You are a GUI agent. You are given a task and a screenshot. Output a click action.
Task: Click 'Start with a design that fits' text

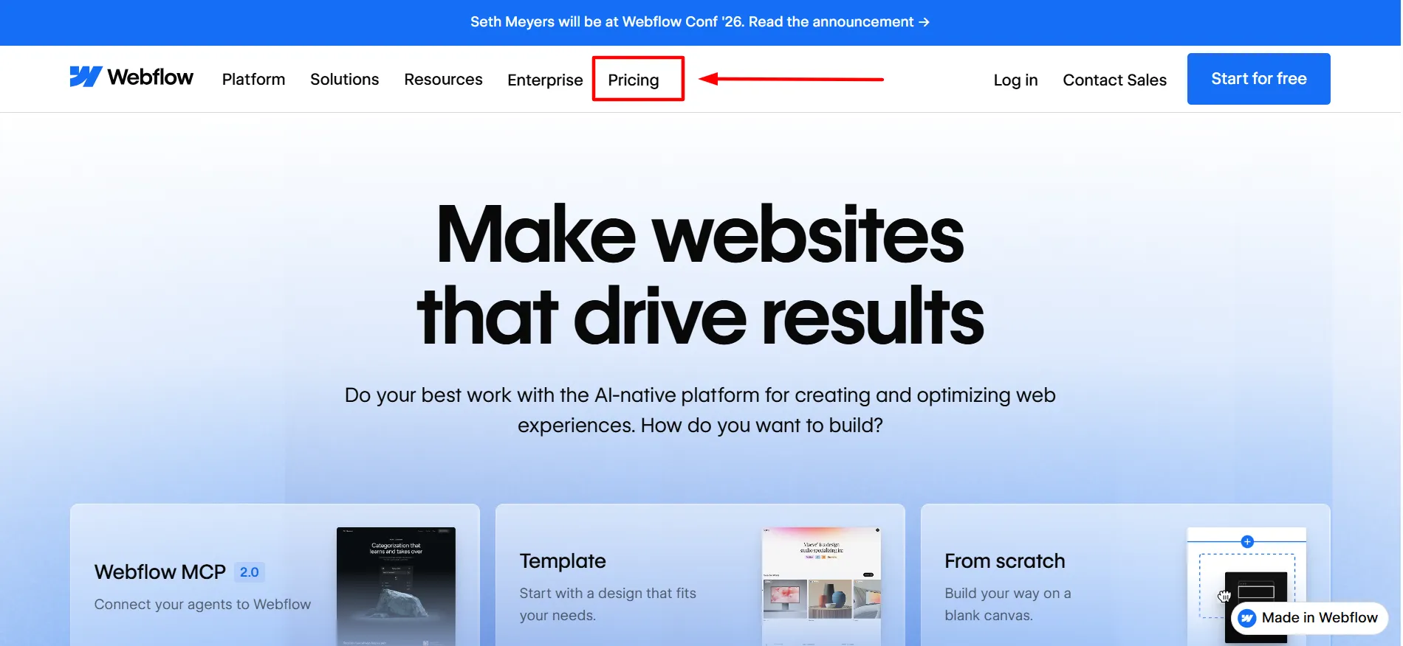(x=608, y=594)
